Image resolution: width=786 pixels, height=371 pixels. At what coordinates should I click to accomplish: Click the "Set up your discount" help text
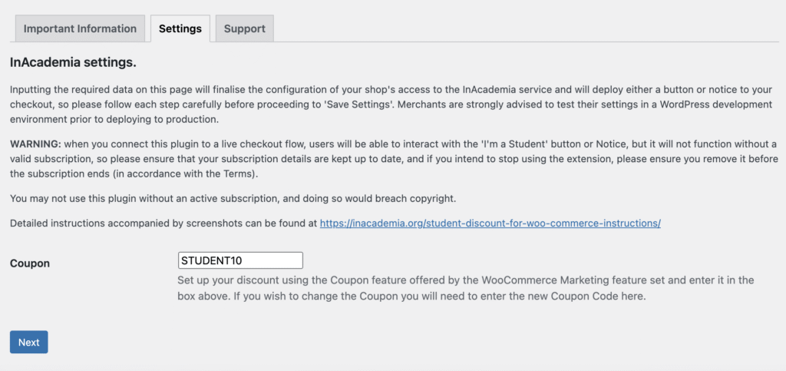230,280
